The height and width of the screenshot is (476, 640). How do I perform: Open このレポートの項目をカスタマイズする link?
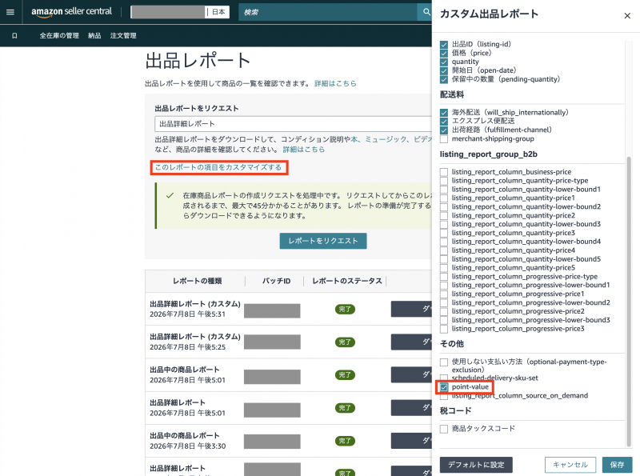pos(218,167)
